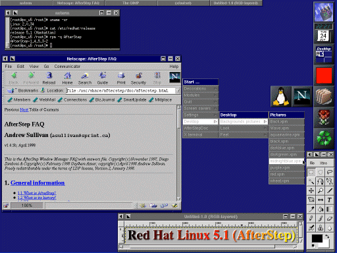Activate the Intelligent Scissors tool
This screenshot has width=337, height=253.
click(x=330, y=181)
